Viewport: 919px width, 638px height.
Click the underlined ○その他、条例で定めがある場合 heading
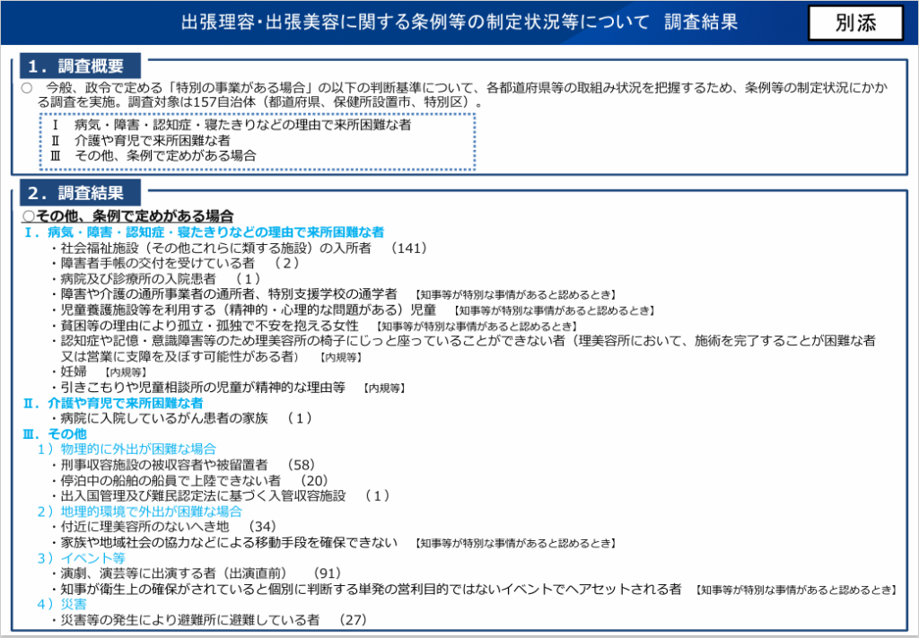[x=127, y=216]
